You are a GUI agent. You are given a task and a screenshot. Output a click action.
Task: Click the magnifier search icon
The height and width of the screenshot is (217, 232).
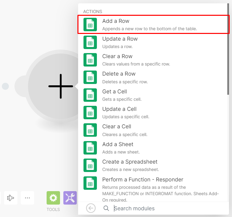(x=106, y=208)
